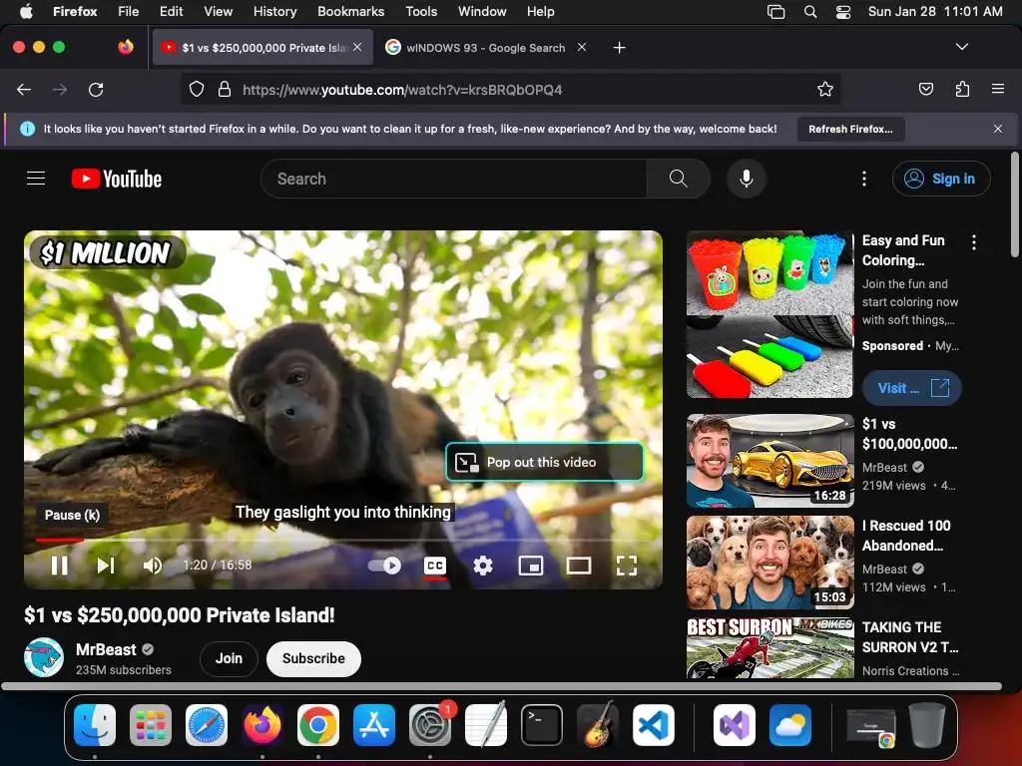
Task: Pause the video with the pause button
Action: tap(59, 566)
